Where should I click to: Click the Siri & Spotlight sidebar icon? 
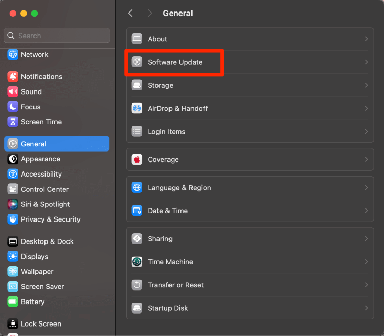pos(13,204)
